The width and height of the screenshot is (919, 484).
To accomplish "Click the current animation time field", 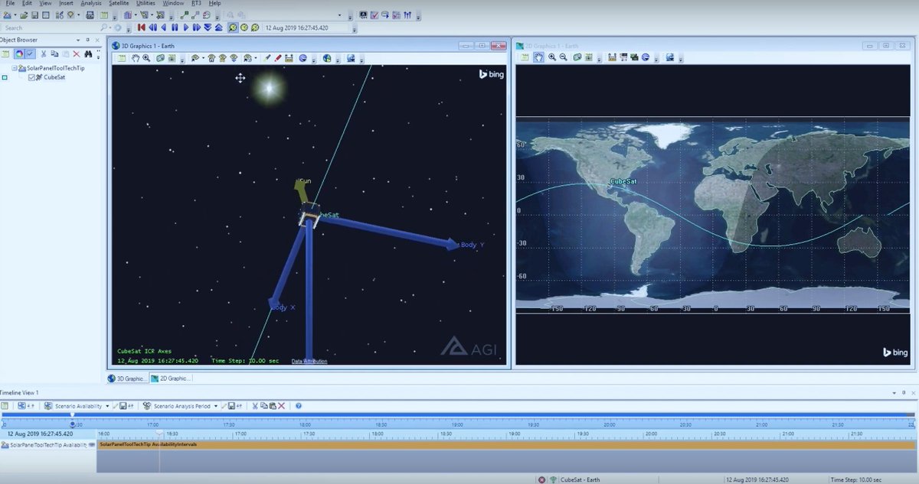I will pos(308,28).
